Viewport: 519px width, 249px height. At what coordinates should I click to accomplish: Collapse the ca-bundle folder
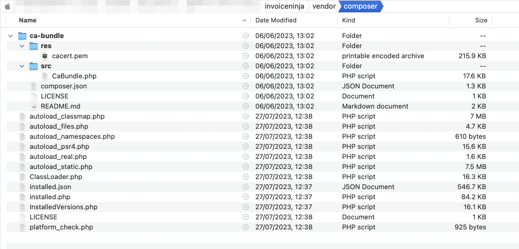coord(11,36)
